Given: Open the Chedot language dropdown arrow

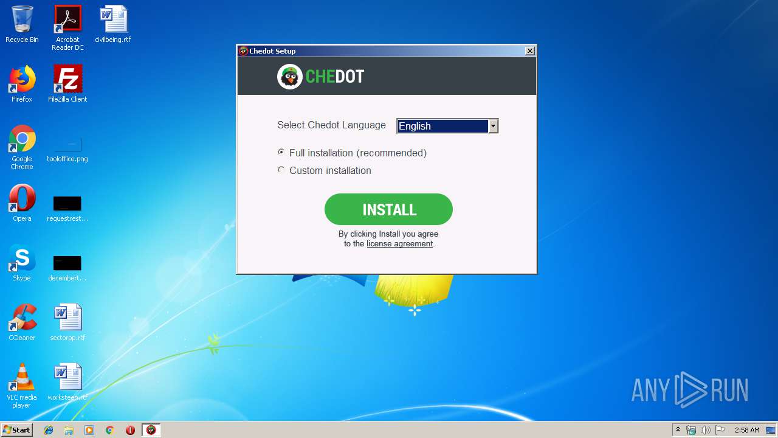Looking at the screenshot, I should pyautogui.click(x=493, y=126).
